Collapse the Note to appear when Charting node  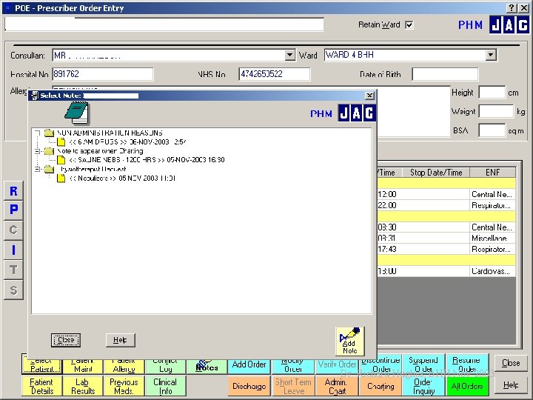(x=38, y=151)
